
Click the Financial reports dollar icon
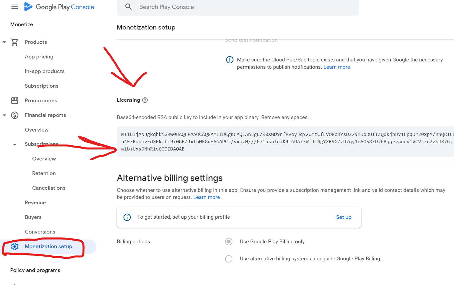[15, 115]
